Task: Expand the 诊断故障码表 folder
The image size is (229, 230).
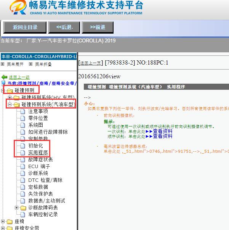Action: 16,208
